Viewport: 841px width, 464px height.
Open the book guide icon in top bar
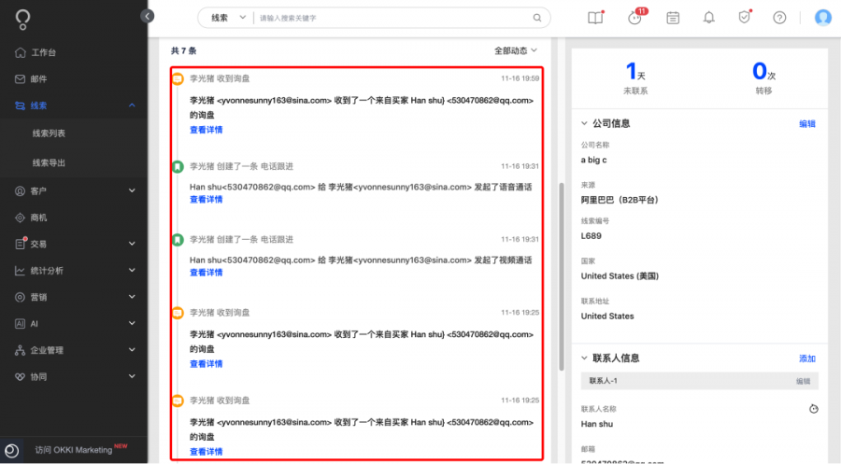point(595,17)
